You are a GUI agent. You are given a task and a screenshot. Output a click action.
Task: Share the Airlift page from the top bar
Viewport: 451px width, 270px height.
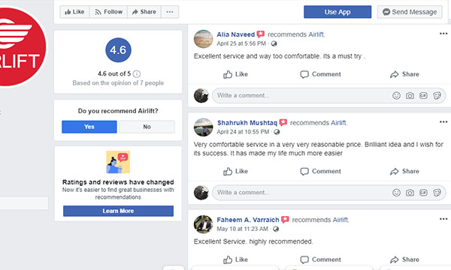pyautogui.click(x=144, y=12)
